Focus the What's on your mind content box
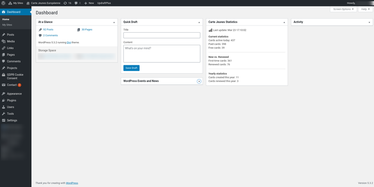374x187 pixels. 162,54
